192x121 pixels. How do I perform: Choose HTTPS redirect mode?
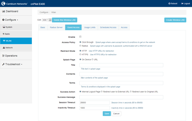coord(80,54)
